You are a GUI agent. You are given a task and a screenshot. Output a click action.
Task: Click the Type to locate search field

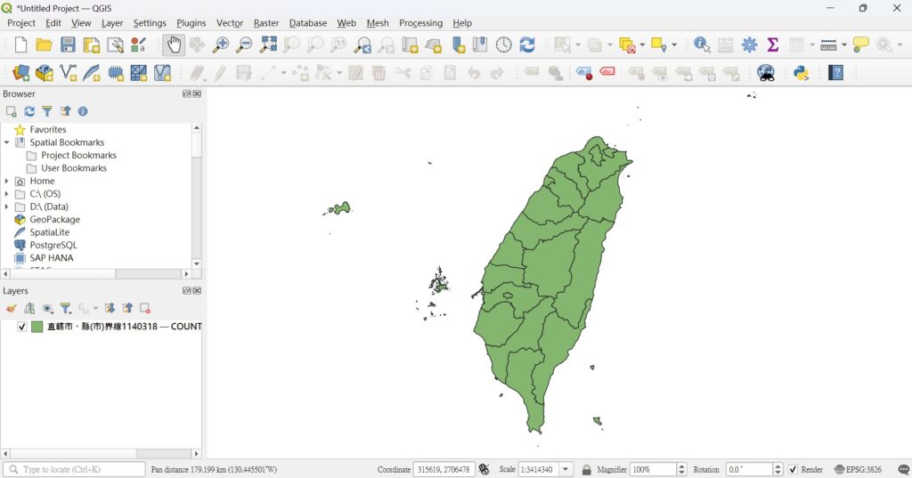tap(74, 469)
